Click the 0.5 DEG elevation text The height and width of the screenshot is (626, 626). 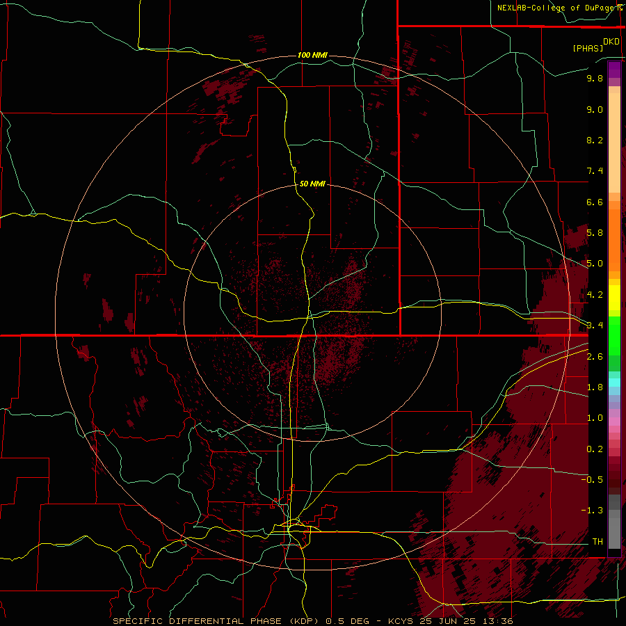coord(348,621)
